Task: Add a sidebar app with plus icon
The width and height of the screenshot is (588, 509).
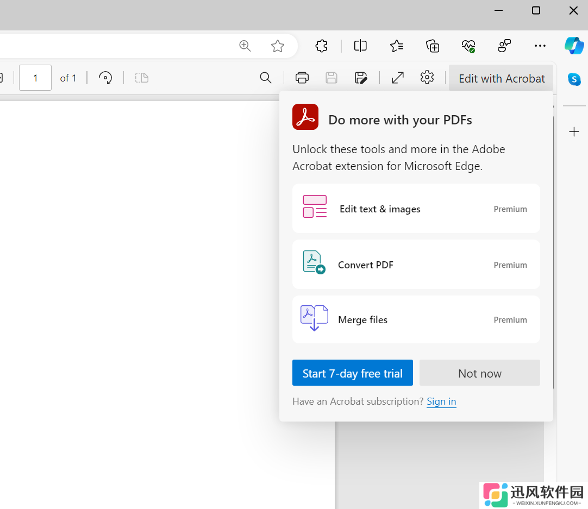Action: click(574, 131)
